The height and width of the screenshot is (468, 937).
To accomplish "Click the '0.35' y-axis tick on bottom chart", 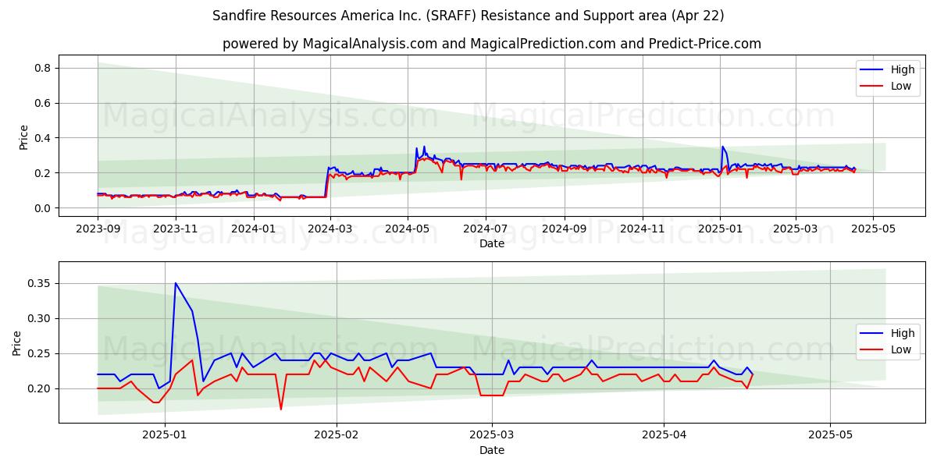I will click(x=39, y=283).
